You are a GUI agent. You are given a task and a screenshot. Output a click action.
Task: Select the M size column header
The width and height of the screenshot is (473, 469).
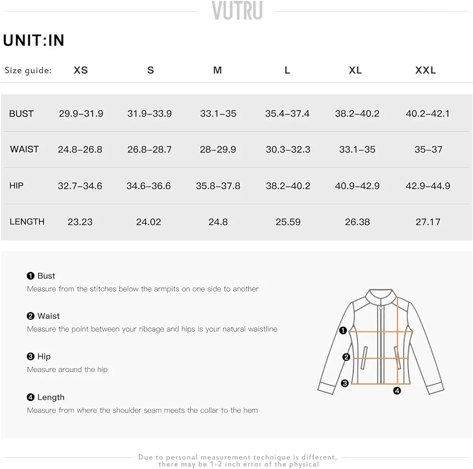click(x=218, y=70)
